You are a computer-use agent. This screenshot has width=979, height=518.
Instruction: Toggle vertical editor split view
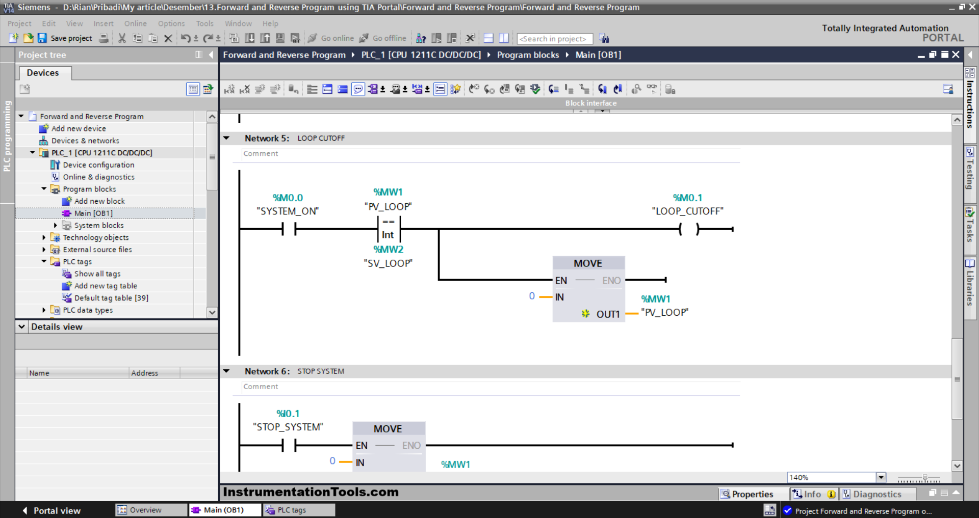coord(504,38)
